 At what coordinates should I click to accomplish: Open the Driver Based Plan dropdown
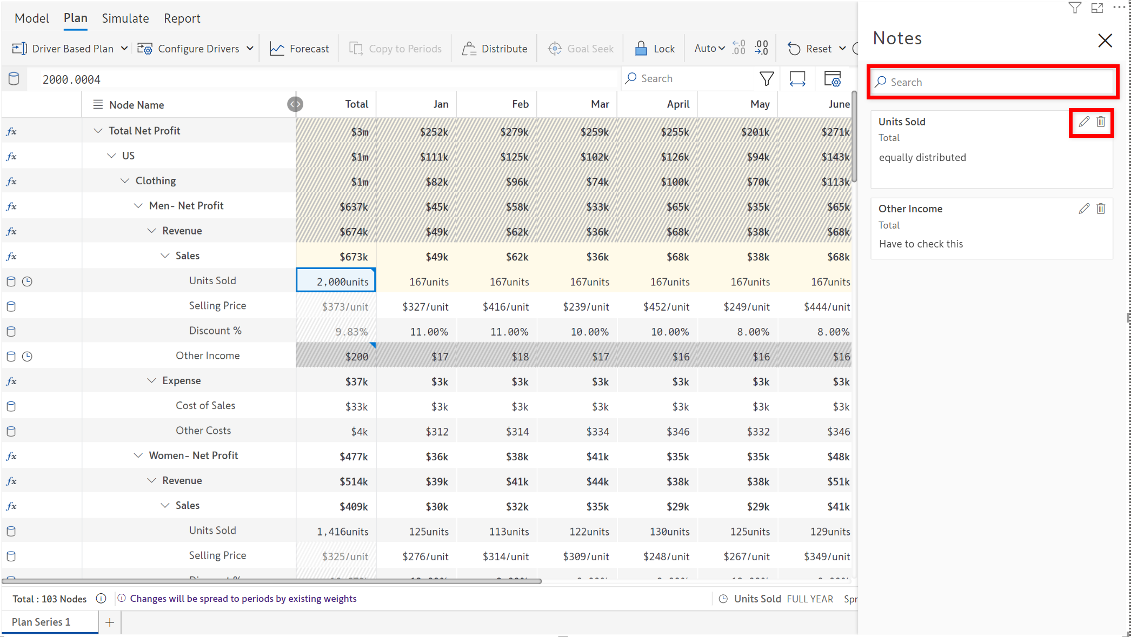point(124,49)
